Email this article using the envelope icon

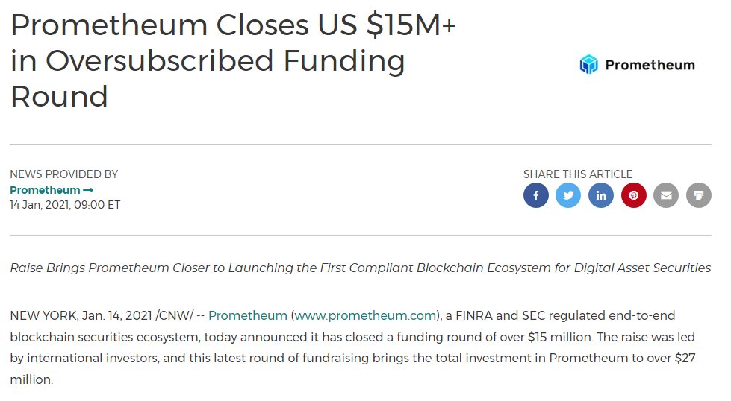pos(666,195)
